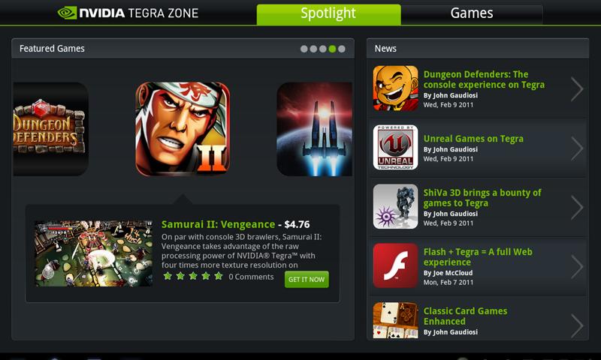Click the NVIDIA Tegra Zone logo
601x360 pixels.
(x=128, y=13)
